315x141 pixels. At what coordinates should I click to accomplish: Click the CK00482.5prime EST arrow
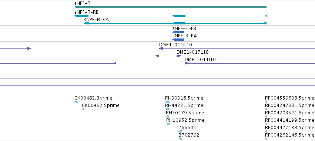pyautogui.click(x=83, y=109)
